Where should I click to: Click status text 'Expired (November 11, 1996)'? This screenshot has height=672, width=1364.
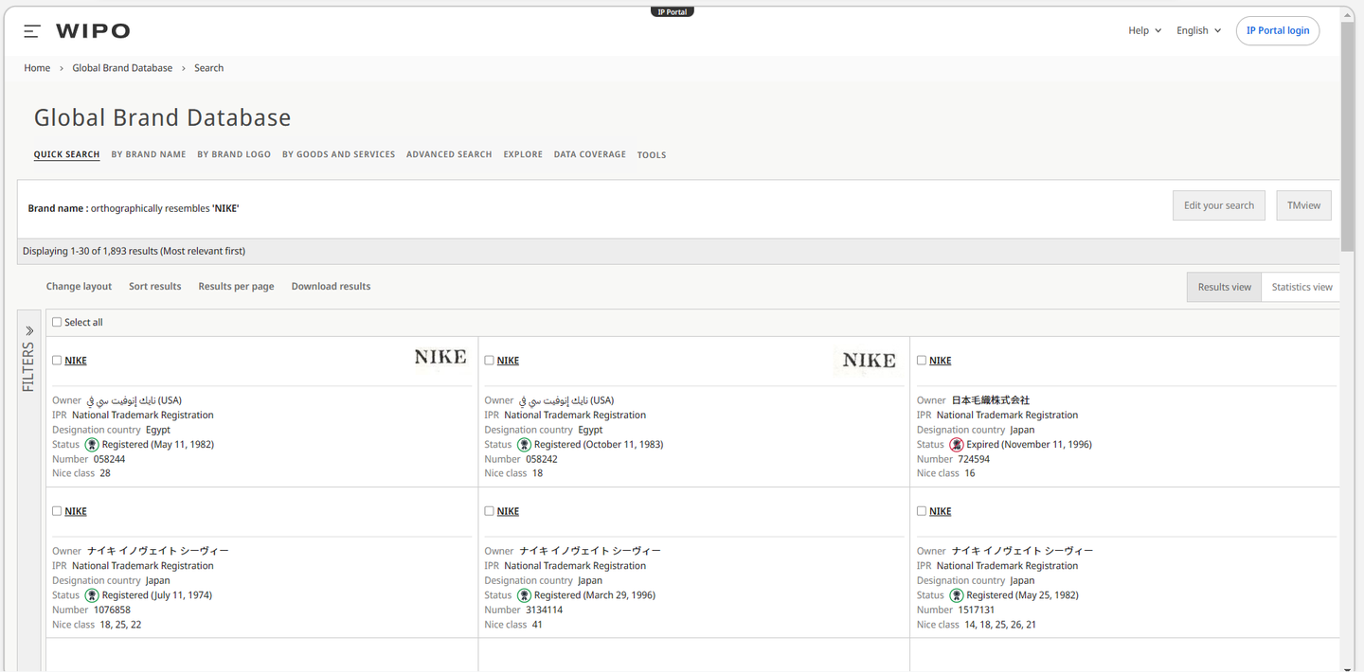[1029, 445]
